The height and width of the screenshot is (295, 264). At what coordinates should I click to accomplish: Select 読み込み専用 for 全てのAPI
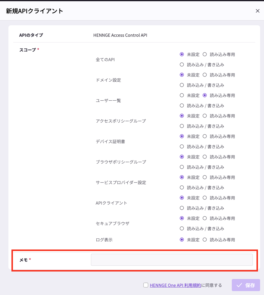coord(205,55)
